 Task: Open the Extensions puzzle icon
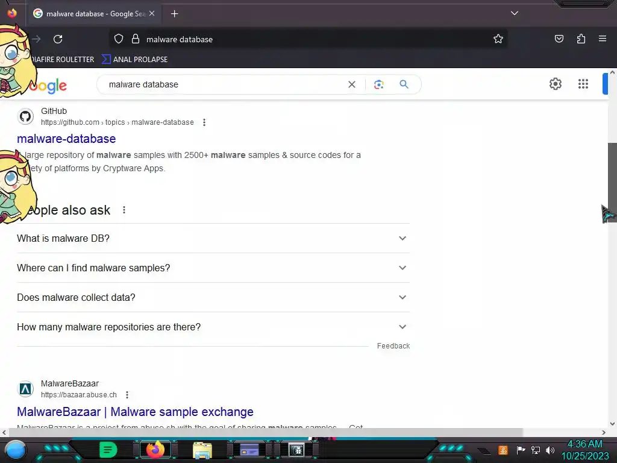tap(581, 39)
